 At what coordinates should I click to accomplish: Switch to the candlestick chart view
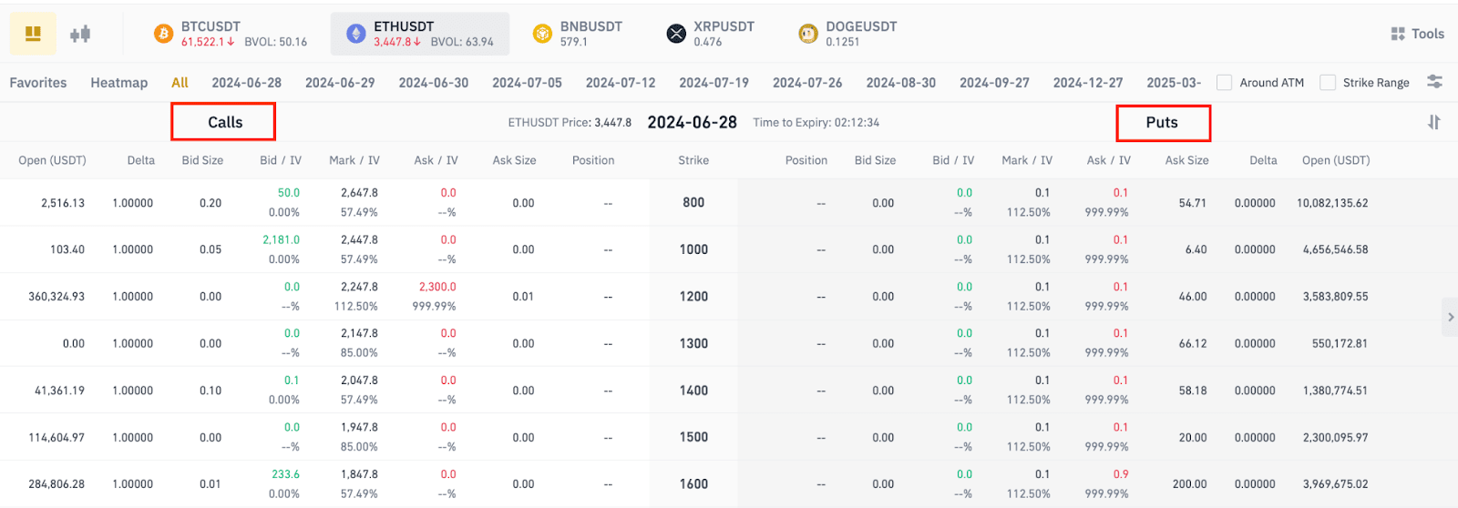80,35
